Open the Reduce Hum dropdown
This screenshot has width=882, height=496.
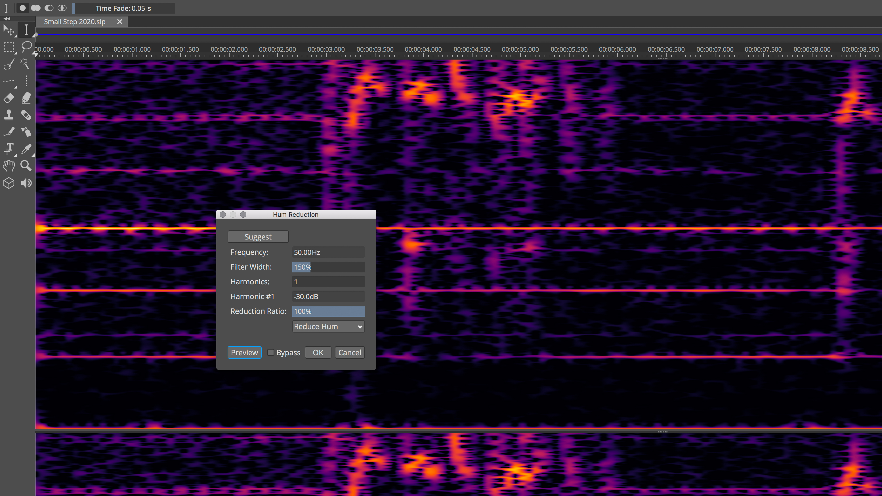(328, 326)
